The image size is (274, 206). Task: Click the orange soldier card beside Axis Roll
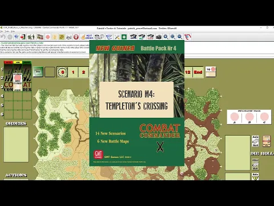[x=267, y=141]
